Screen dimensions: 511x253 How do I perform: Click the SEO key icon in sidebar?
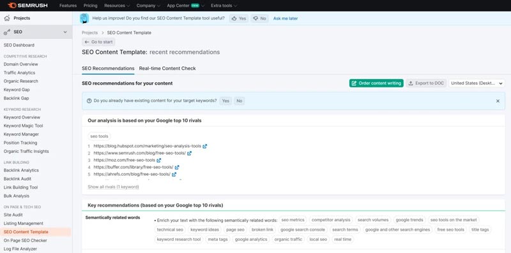pos(7,33)
